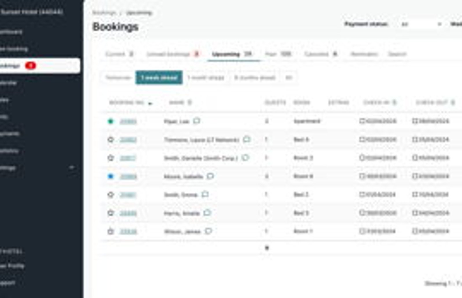462x298 pixels.
Task: Toggle the star for Harris, Amelia booking
Action: click(111, 213)
